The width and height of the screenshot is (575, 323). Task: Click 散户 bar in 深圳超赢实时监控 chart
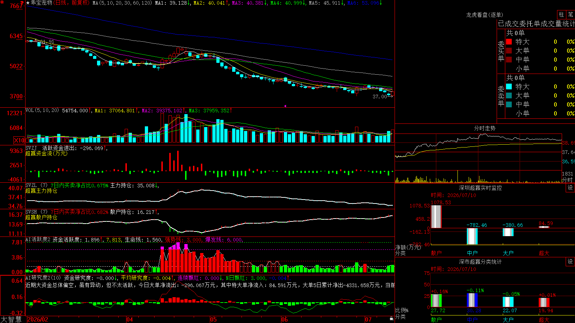click(x=436, y=216)
